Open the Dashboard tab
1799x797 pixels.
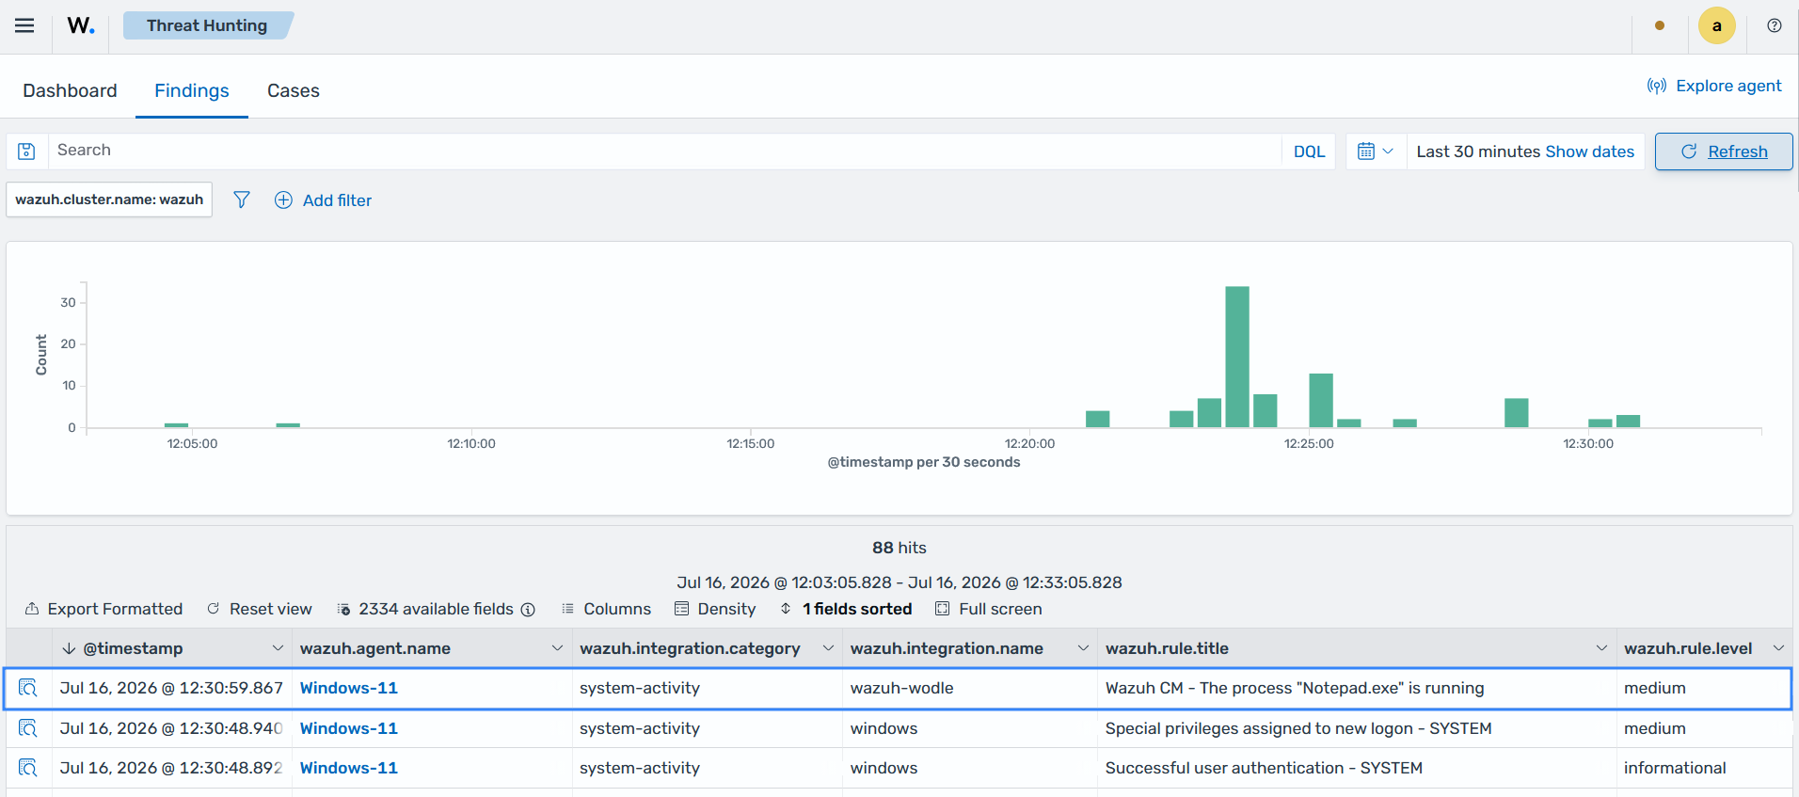(70, 90)
